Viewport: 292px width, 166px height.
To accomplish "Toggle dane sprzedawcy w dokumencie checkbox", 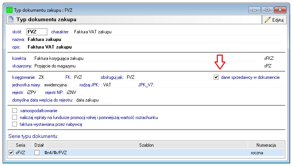I will click(x=216, y=77).
